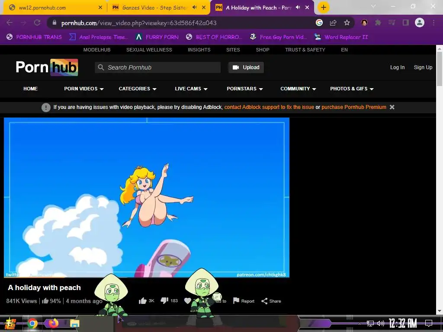Bookmark this page with the star
443x332 pixels.
coord(347,22)
